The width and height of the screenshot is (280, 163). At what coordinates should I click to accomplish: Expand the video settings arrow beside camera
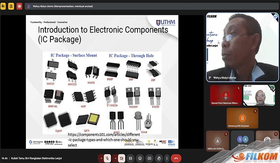[x=115, y=158]
